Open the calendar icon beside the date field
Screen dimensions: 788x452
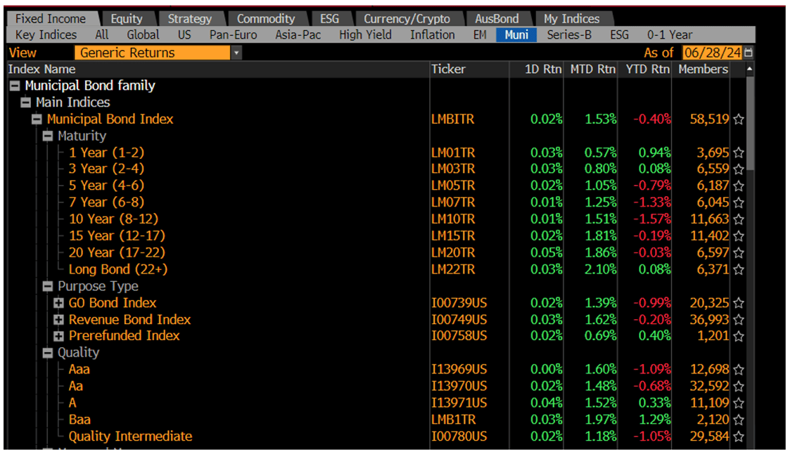748,52
